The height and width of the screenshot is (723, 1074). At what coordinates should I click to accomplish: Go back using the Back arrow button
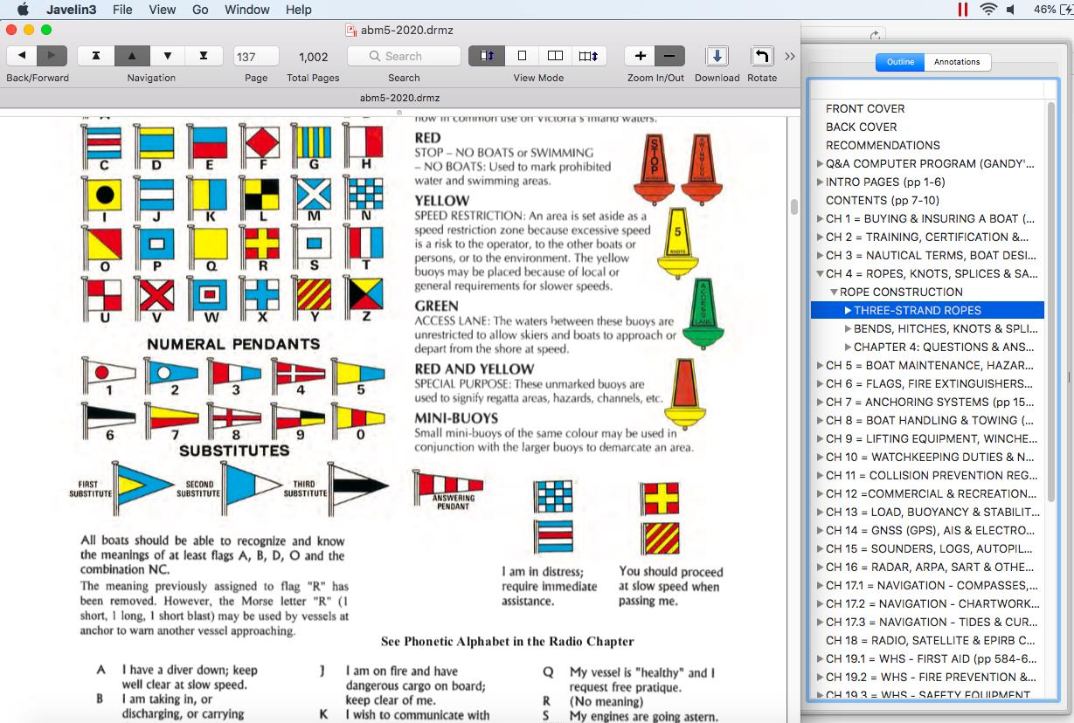(22, 56)
